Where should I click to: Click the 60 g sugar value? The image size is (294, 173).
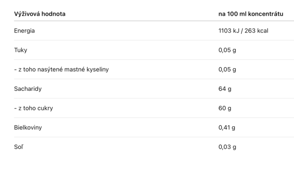[x=225, y=108]
